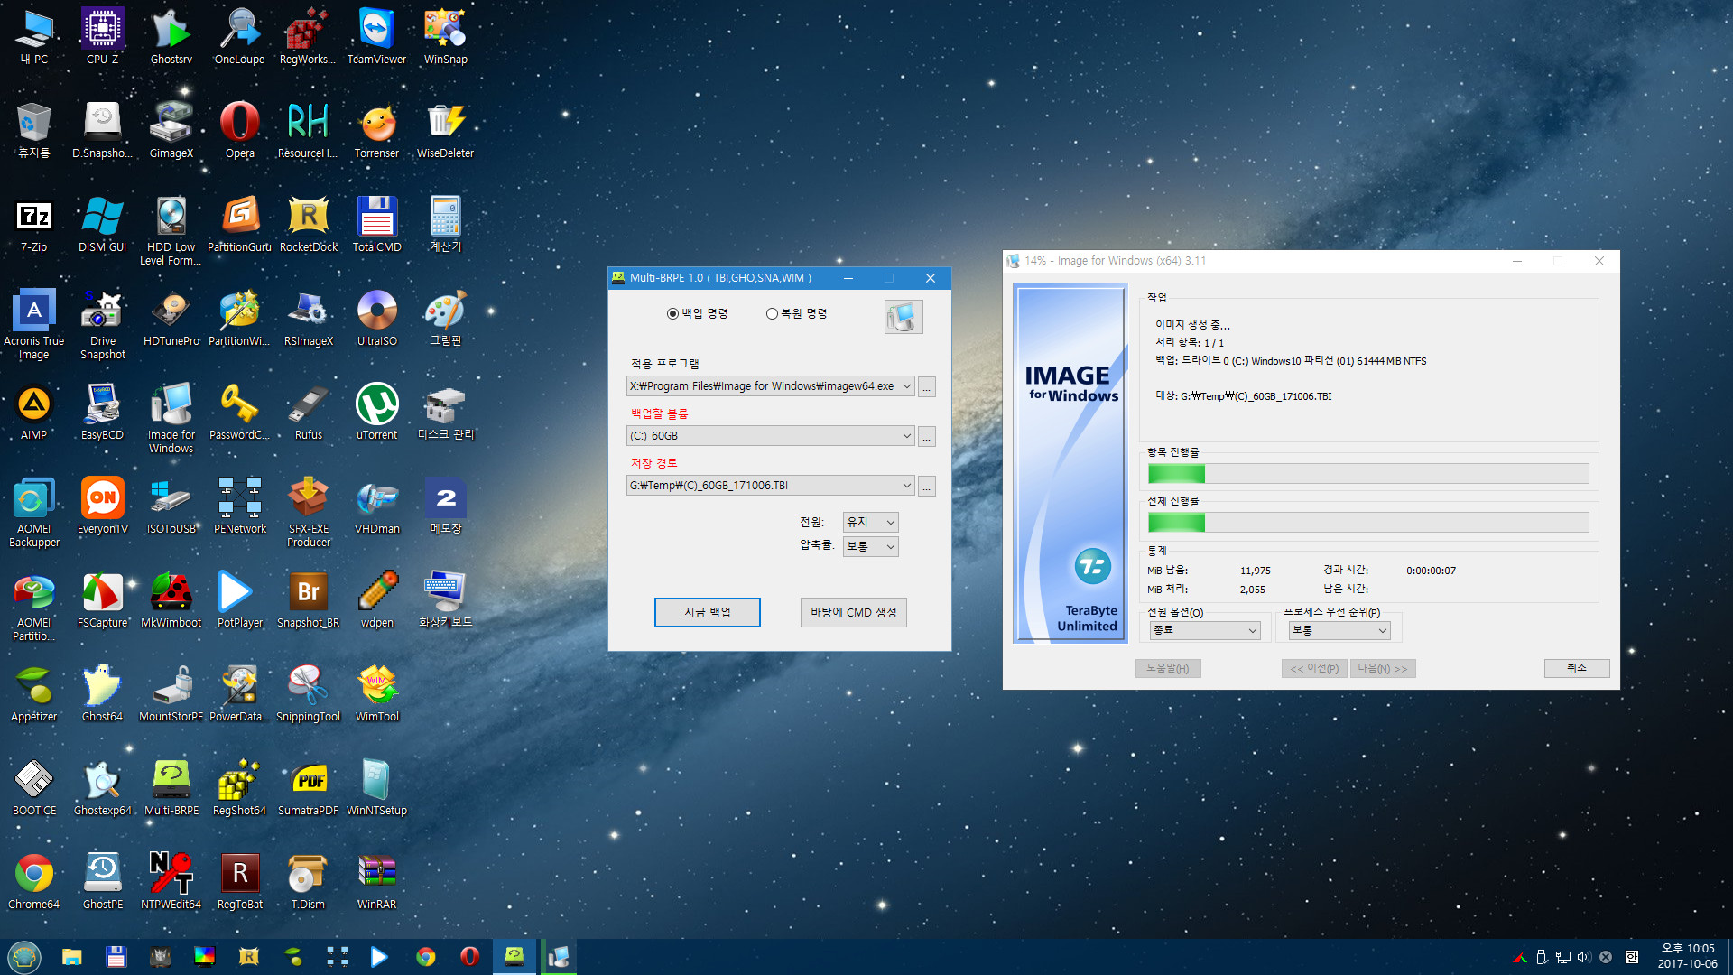
Task: Open the UltraISO desktop icon
Action: 376,318
